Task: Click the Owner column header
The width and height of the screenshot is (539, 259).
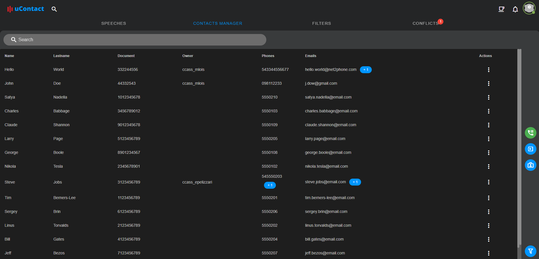Action: coord(188,56)
